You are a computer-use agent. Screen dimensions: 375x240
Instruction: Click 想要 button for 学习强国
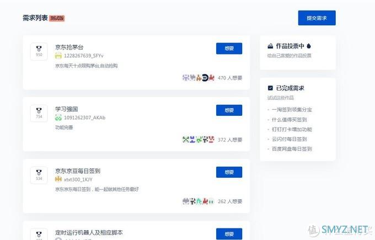(229, 110)
